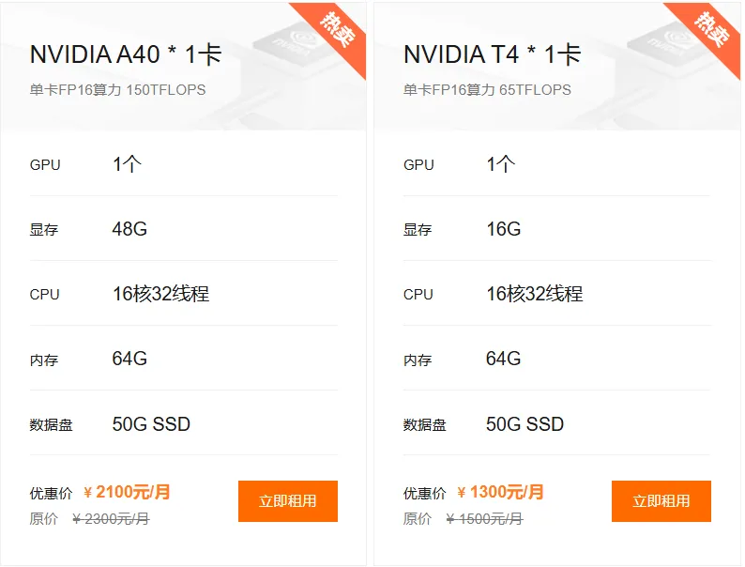
Task: Click the 热卖 ribbon on the T4 card
Action: [712, 29]
